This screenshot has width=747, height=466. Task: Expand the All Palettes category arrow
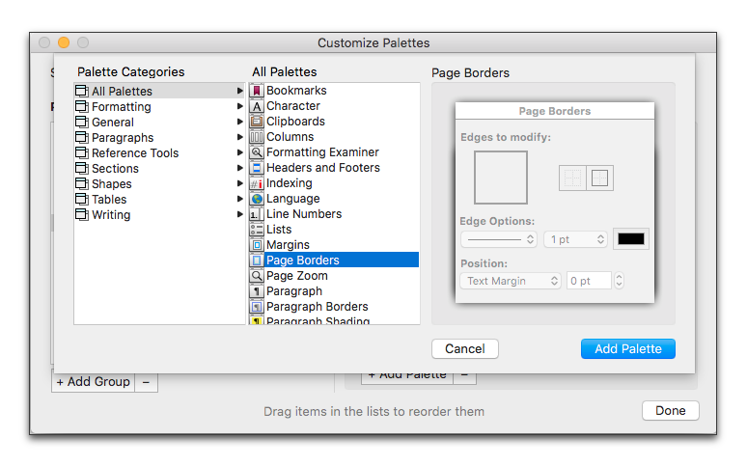click(x=239, y=91)
